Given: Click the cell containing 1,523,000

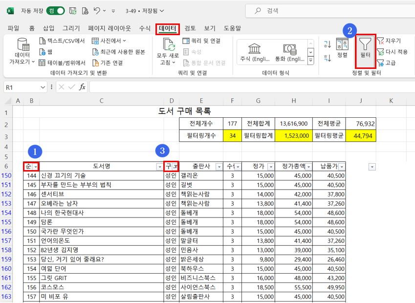Looking at the screenshot, I should [x=294, y=136].
